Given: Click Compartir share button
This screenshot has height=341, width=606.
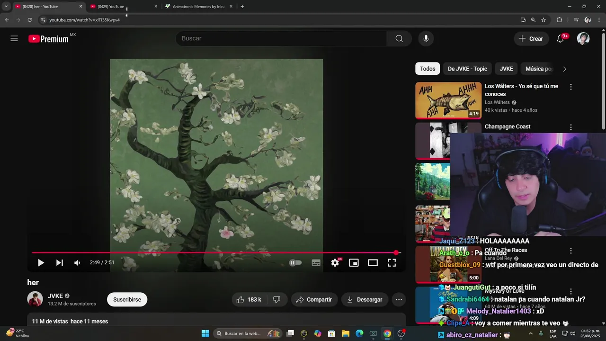Looking at the screenshot, I should (314, 299).
